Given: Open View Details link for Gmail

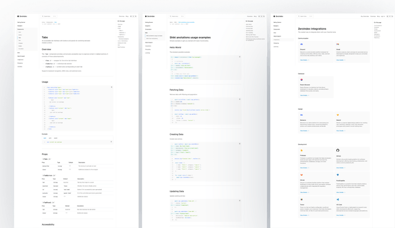Looking at the screenshot, I should pyautogui.click(x=341, y=60).
